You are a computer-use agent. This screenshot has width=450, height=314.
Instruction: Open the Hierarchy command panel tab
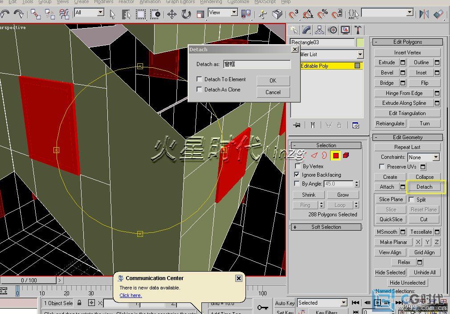pyautogui.click(x=319, y=30)
